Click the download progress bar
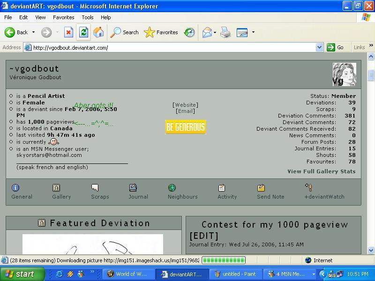375x281 pixels. click(x=224, y=260)
